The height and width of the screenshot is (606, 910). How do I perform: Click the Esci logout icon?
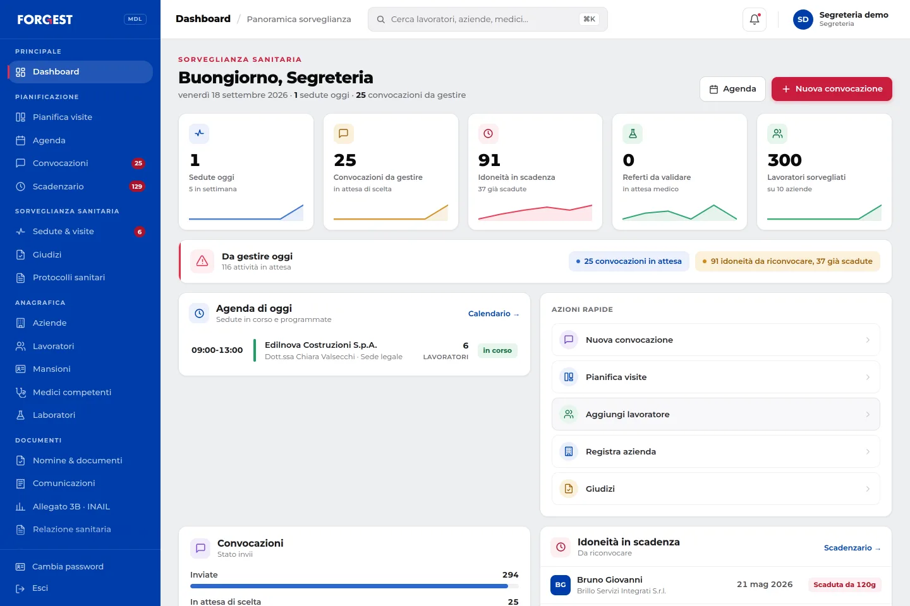click(x=20, y=588)
